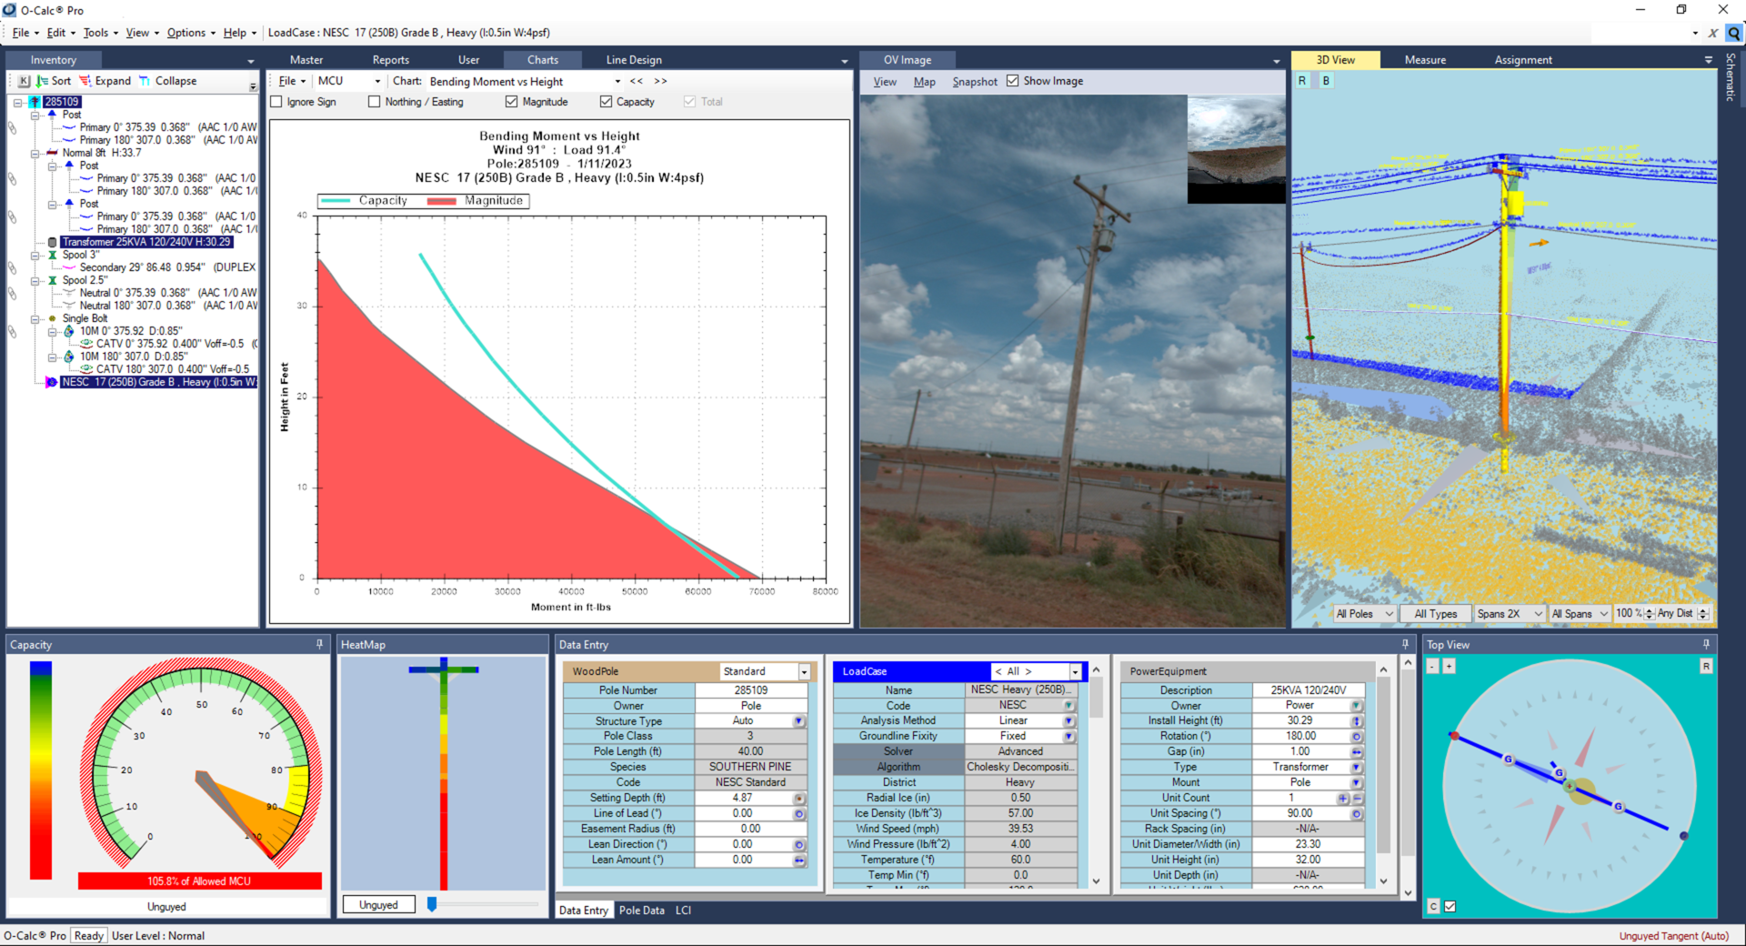Screen dimensions: 1746x946
Task: Pin the Top View panel with the pushpin icon
Action: pos(1706,643)
